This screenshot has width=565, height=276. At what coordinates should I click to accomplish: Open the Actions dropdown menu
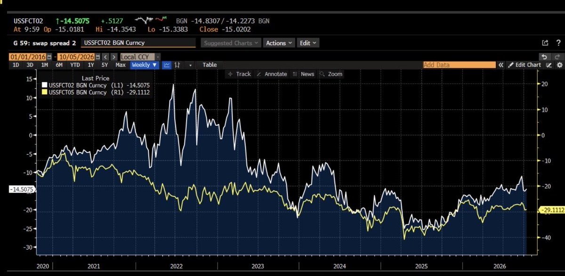pos(279,43)
